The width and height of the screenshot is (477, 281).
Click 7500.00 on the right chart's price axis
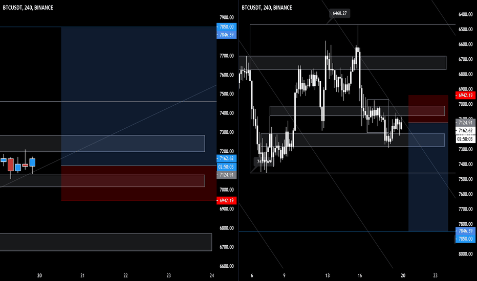(465, 179)
